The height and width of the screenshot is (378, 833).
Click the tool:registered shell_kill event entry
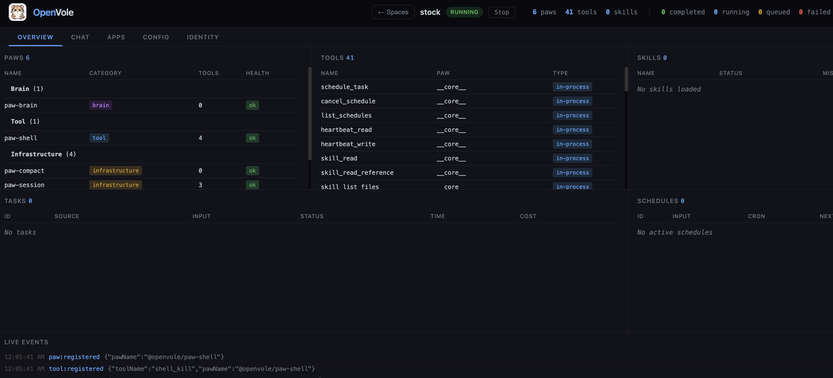160,369
